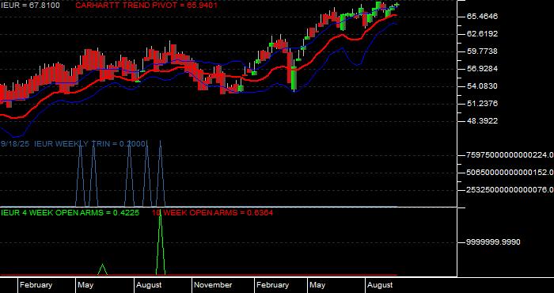554x293 pixels.
Task: Click the IEUR = 67.8100 price label
Action: pos(30,6)
